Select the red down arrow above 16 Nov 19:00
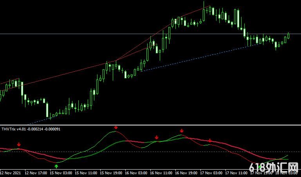Image resolution: width=301 pixels, height=177 pixels. point(182,131)
